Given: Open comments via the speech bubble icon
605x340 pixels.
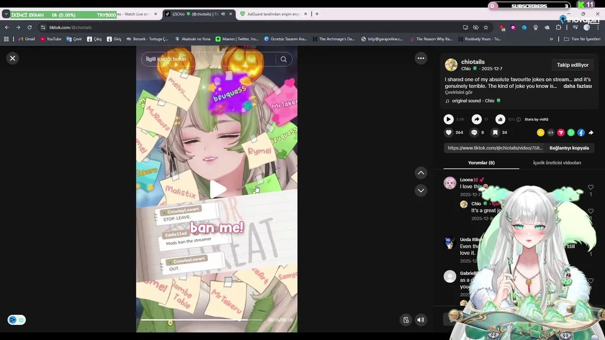Looking at the screenshot, I should (474, 132).
